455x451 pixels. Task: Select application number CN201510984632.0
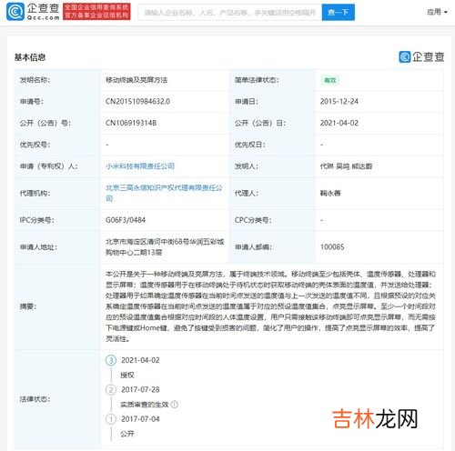[x=137, y=101]
